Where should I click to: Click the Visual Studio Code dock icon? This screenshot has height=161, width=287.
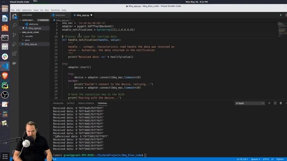(5, 66)
